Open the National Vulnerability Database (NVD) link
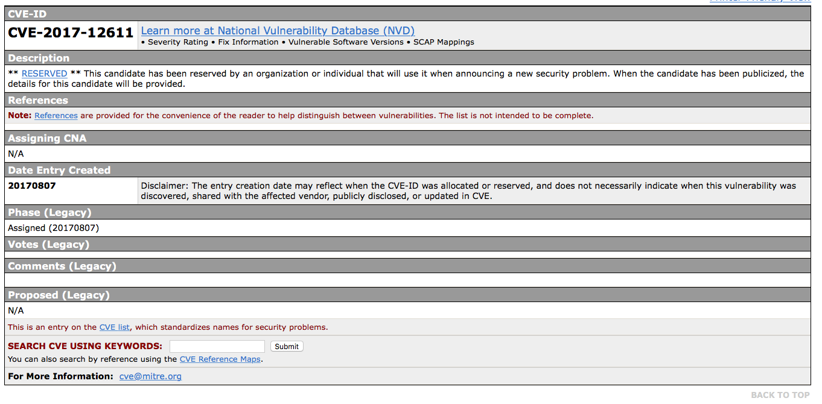This screenshot has width=822, height=404. 278,31
